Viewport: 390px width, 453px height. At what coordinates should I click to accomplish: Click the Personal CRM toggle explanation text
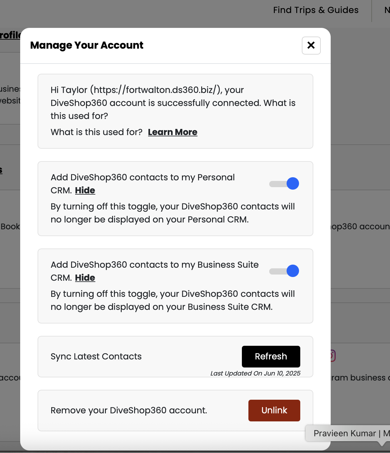tap(172, 213)
